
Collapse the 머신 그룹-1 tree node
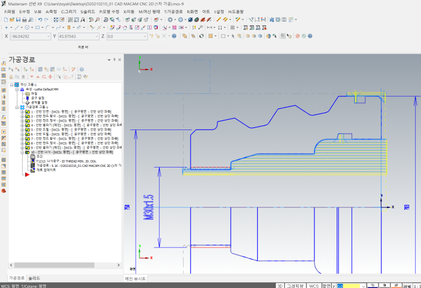[12, 85]
